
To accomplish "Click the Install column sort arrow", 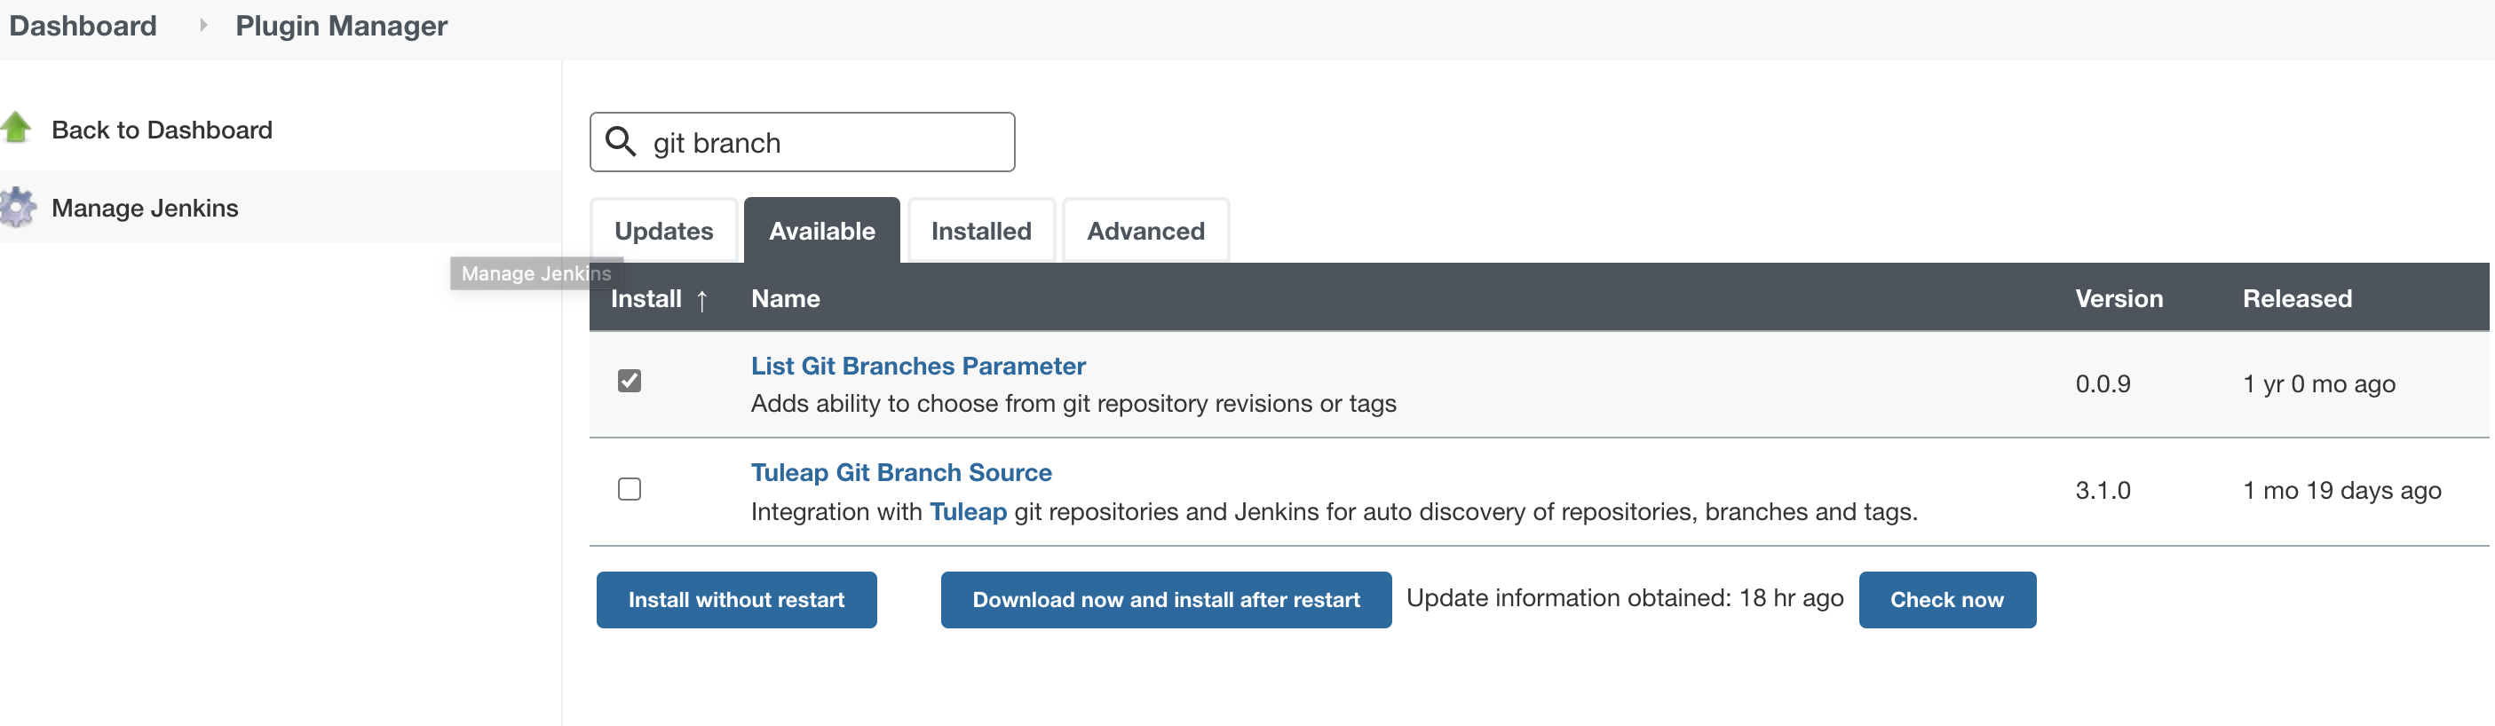I will coord(702,300).
